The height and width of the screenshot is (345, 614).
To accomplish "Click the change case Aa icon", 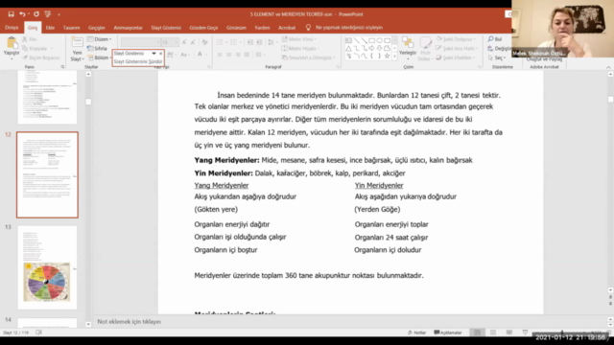I will point(184,55).
